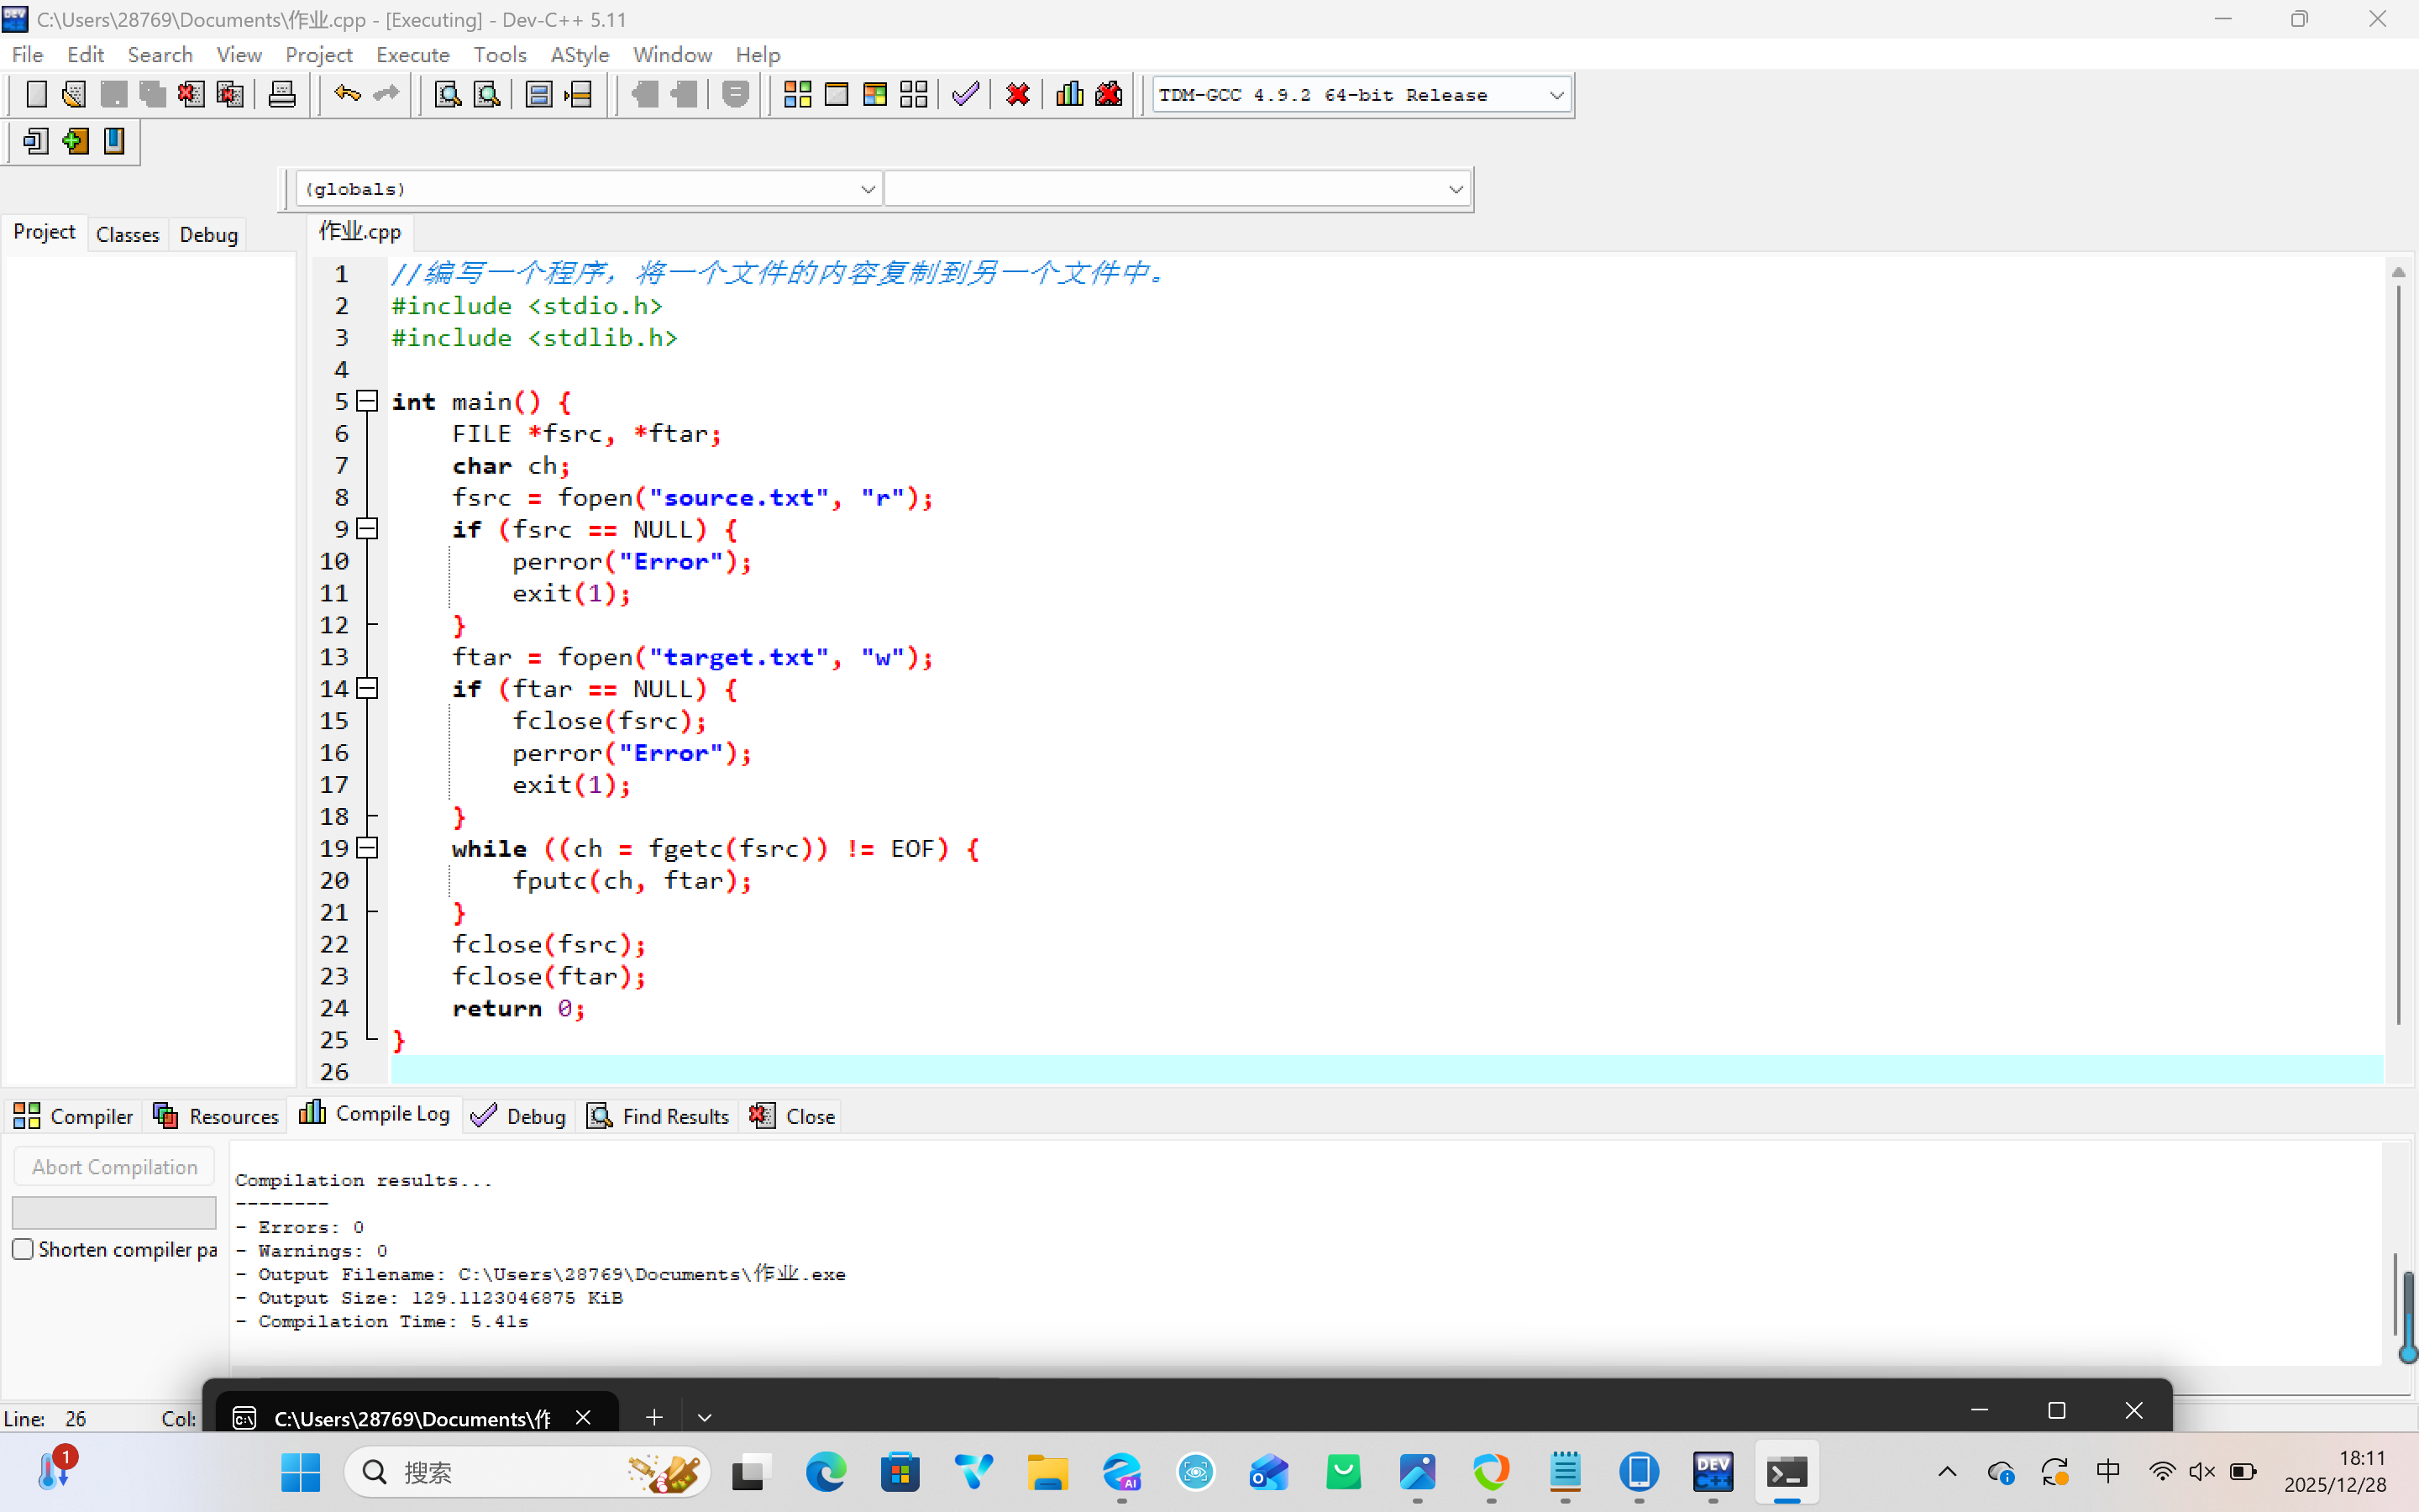Viewport: 2419px width, 1512px height.
Task: Open the empty member function dropdown
Action: [1455, 189]
